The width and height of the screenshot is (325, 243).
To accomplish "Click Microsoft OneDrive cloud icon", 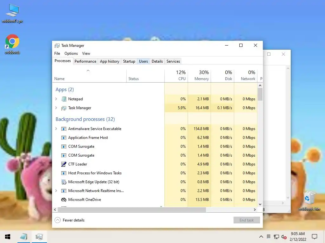I will pos(64,200).
